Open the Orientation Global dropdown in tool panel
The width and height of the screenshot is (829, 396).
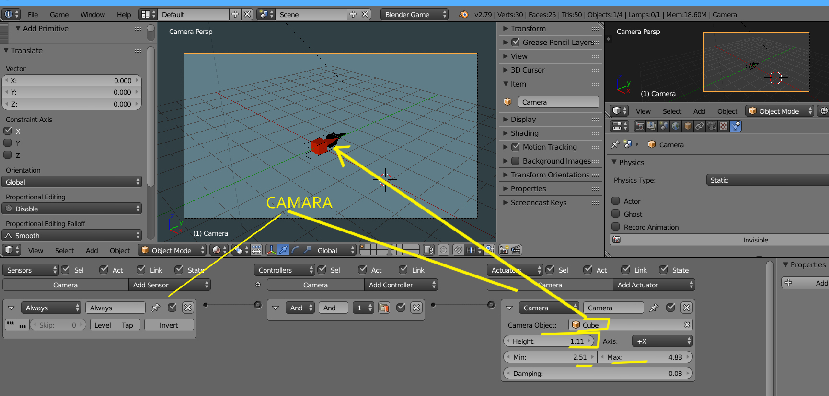[72, 182]
